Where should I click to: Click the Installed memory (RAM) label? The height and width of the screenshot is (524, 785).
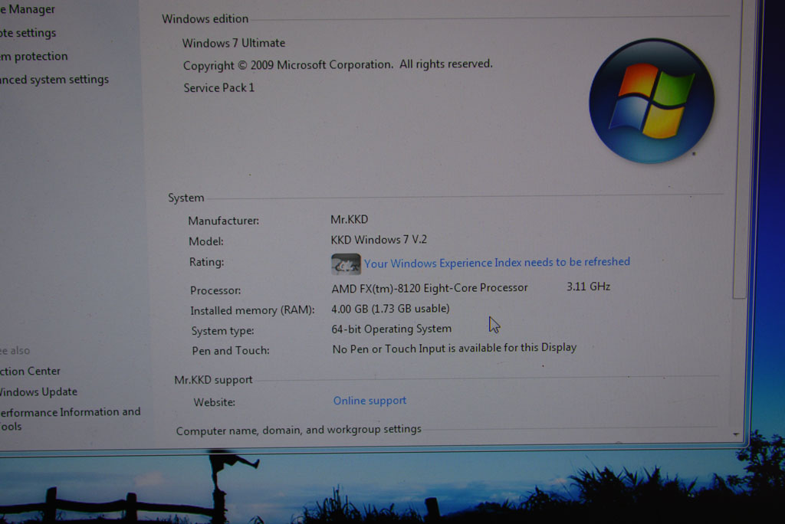coord(252,310)
